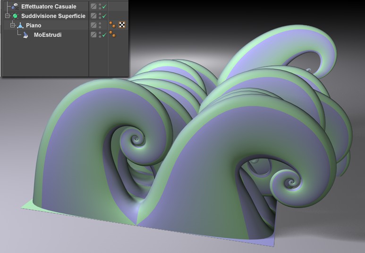Viewport: 365px width, 253px height.
Task: Select the Piano object name
Action: (x=34, y=25)
